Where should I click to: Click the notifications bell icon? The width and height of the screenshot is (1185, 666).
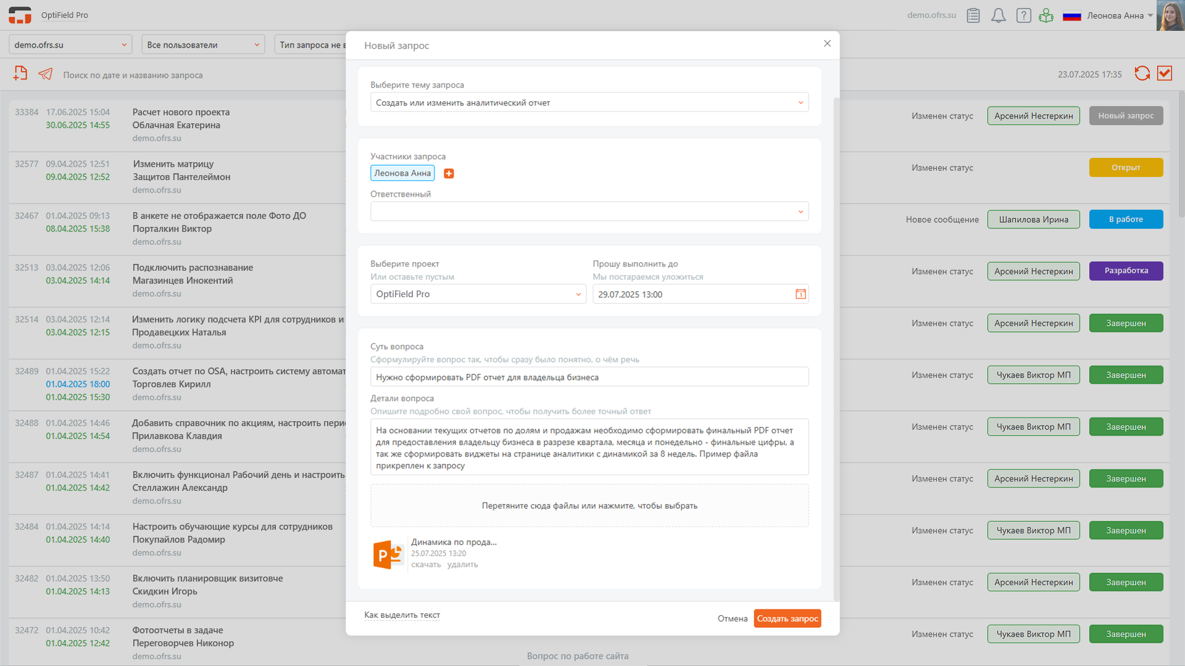point(998,15)
